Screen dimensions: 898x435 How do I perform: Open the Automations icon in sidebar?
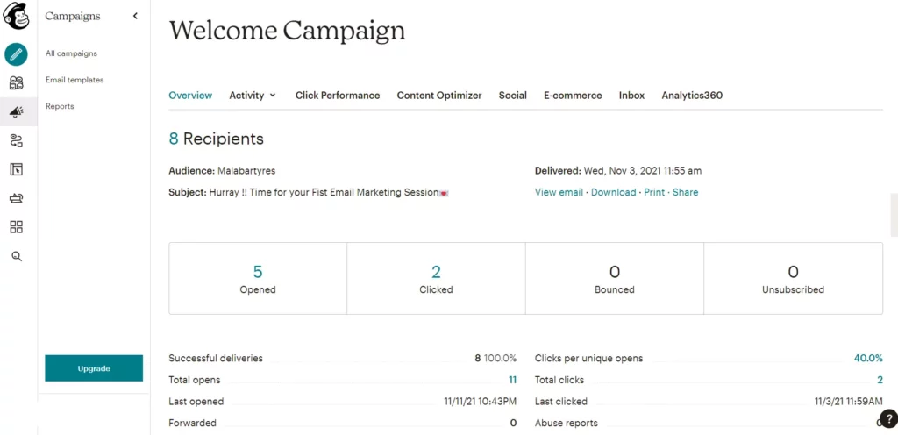pyautogui.click(x=16, y=140)
